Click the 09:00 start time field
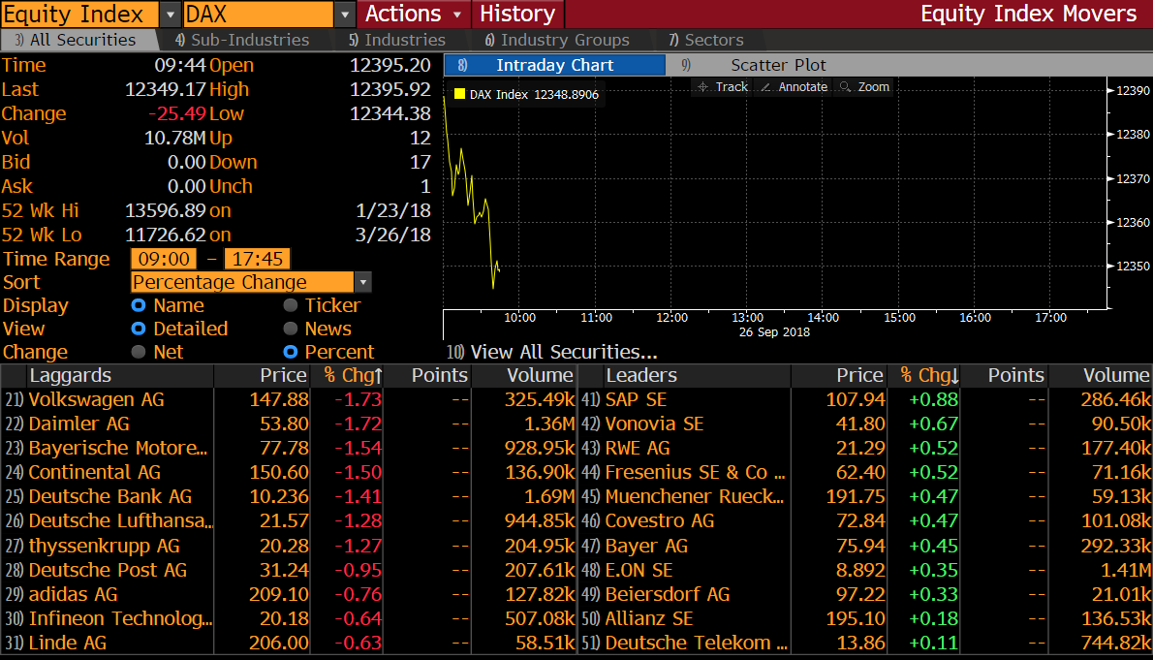 [164, 260]
